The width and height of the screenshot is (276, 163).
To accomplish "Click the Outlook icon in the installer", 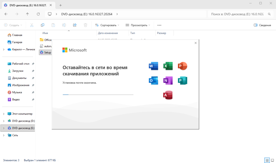I will click(153, 81).
